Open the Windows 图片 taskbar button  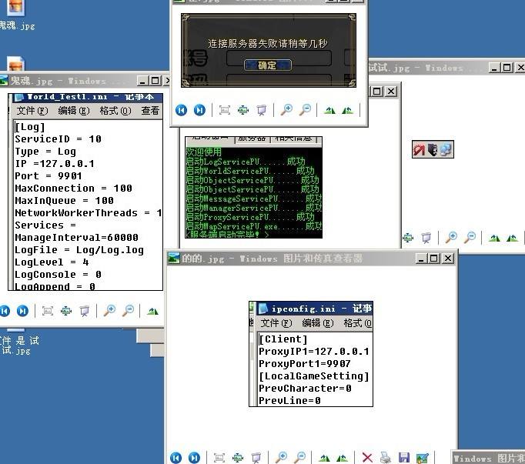(489, 458)
